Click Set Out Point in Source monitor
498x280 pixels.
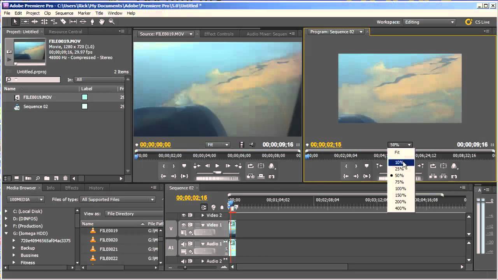[x=174, y=166]
